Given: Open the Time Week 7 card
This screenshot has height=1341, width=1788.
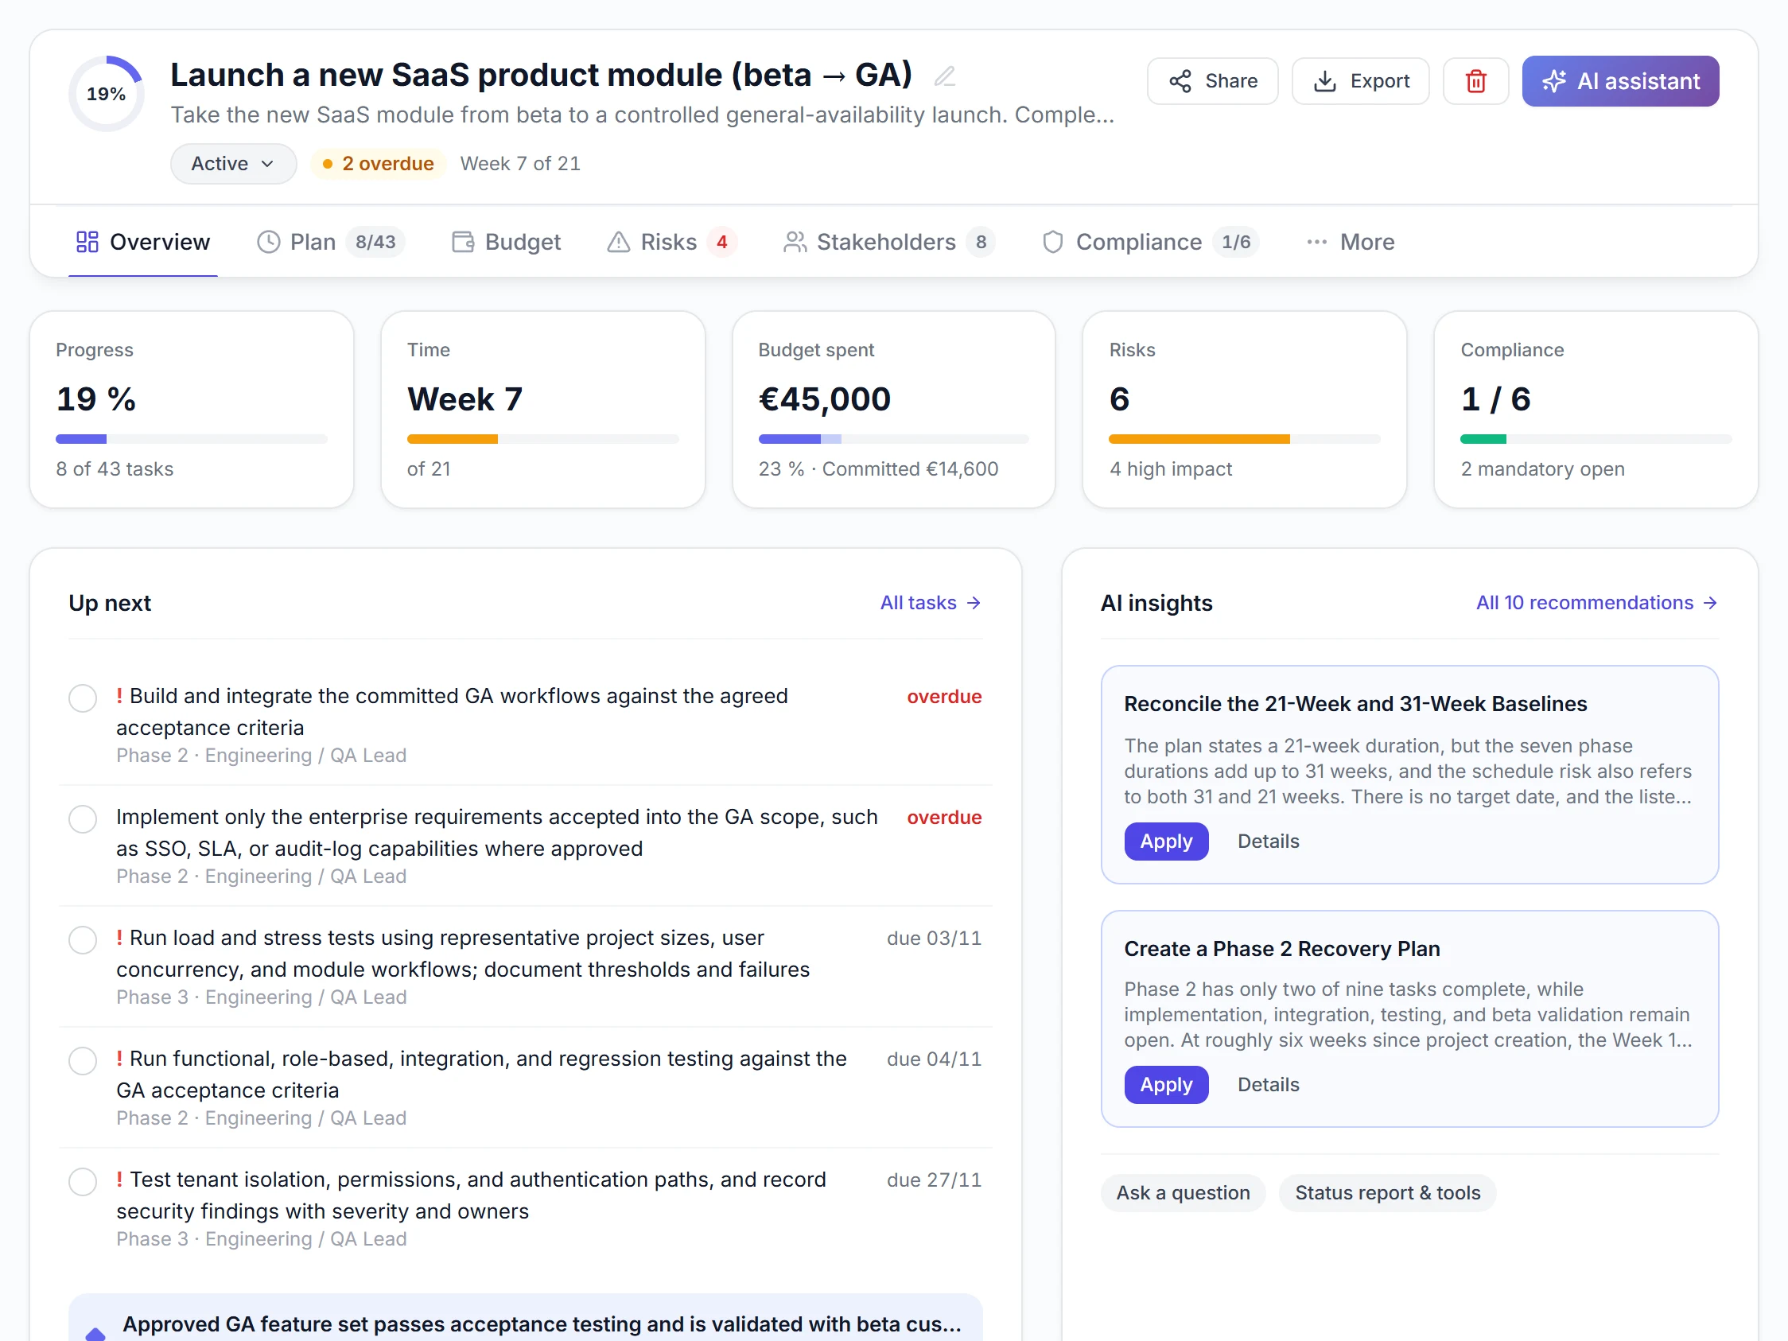Looking at the screenshot, I should pyautogui.click(x=542, y=410).
